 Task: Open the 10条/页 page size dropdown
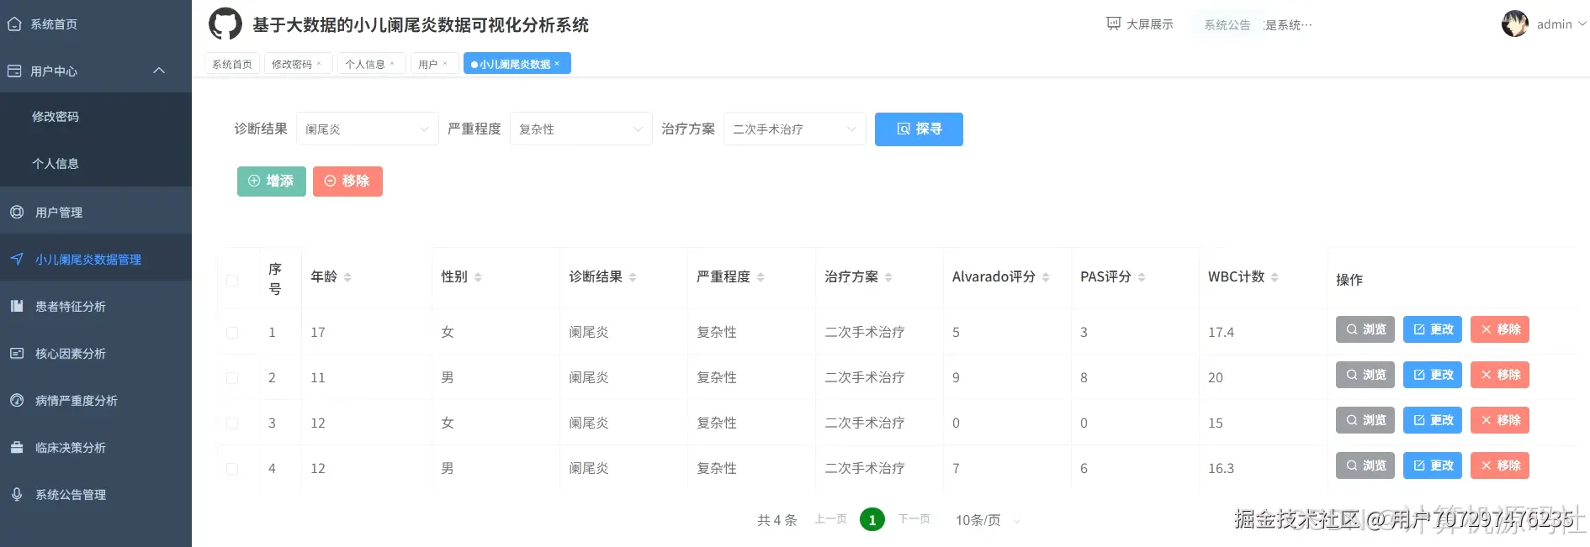pyautogui.click(x=988, y=520)
